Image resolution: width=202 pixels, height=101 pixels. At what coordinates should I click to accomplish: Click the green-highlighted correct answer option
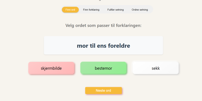click(x=103, y=68)
